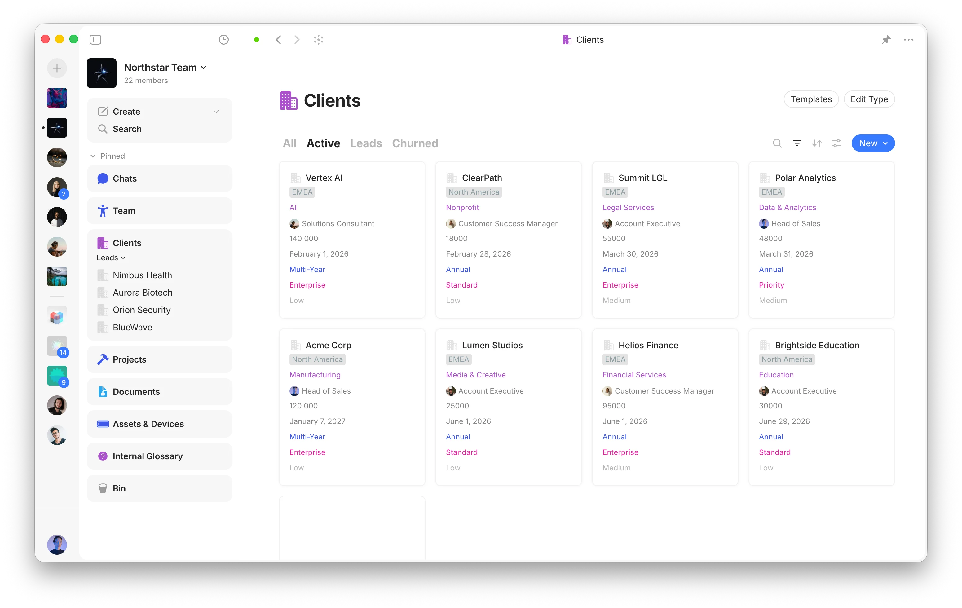Go forward with the right arrow

point(296,40)
